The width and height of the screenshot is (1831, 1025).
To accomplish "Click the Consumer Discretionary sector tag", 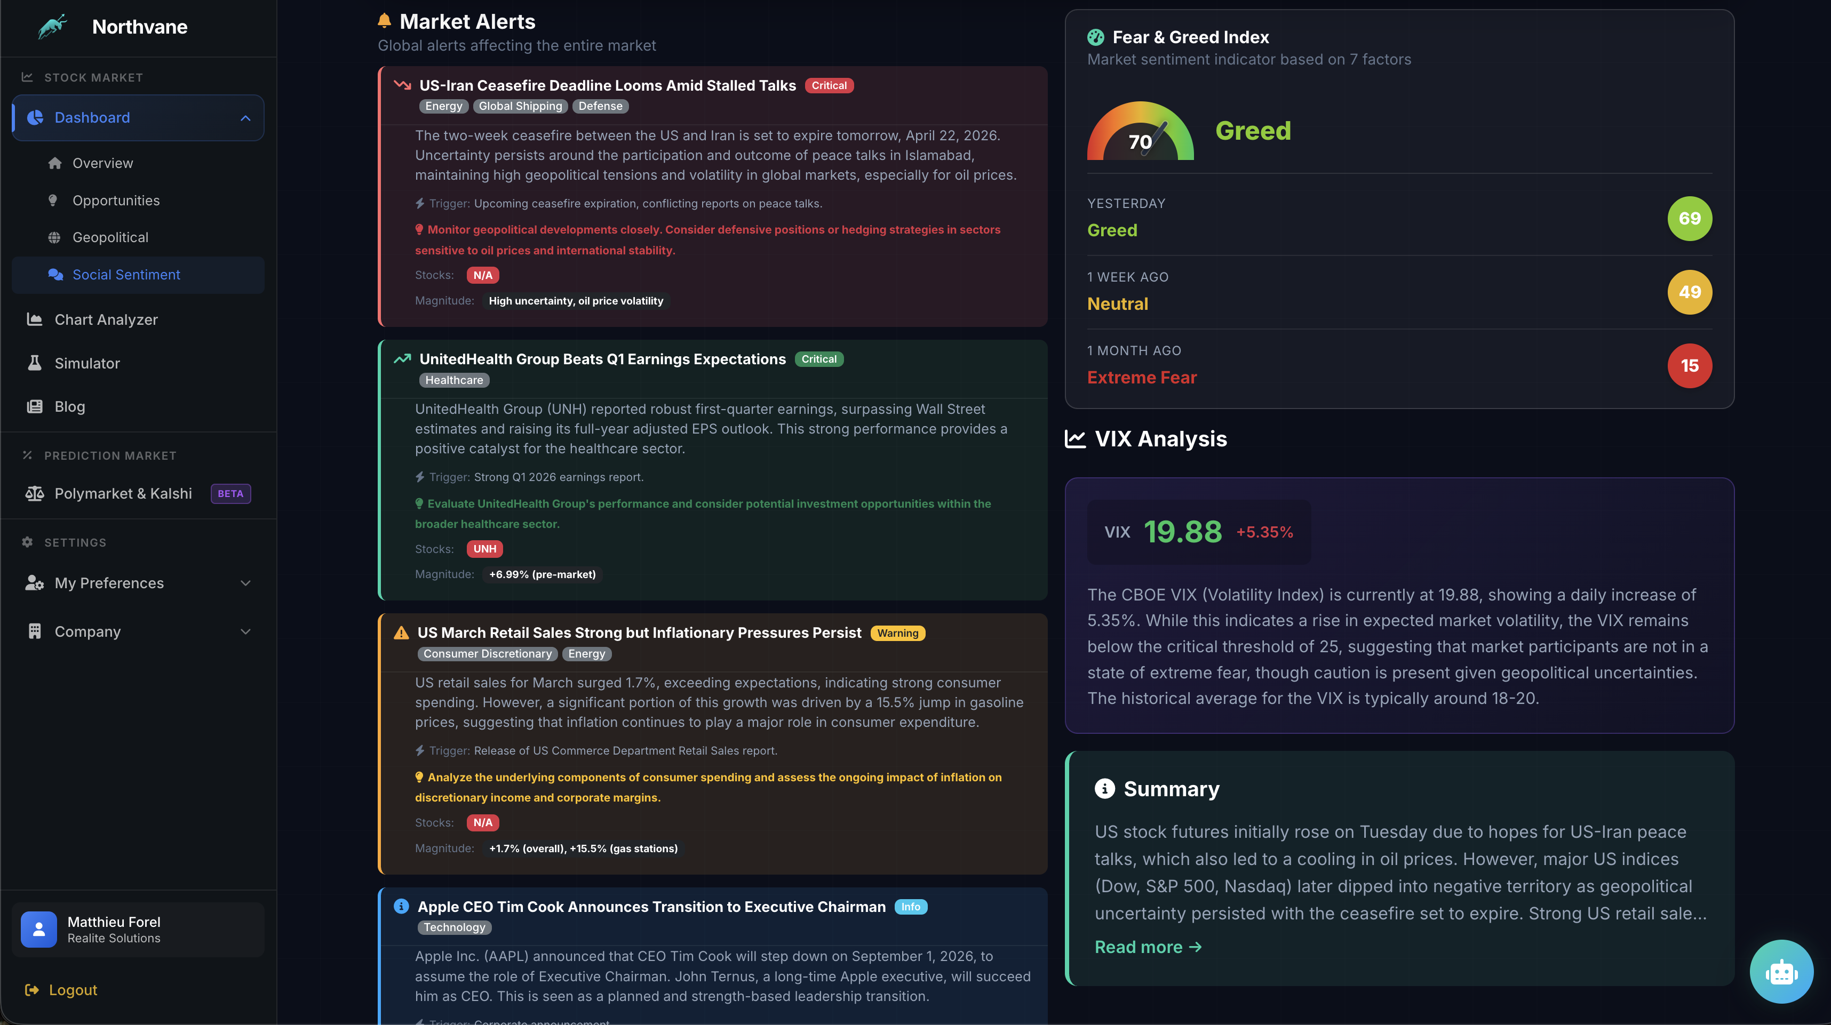I will [x=488, y=653].
